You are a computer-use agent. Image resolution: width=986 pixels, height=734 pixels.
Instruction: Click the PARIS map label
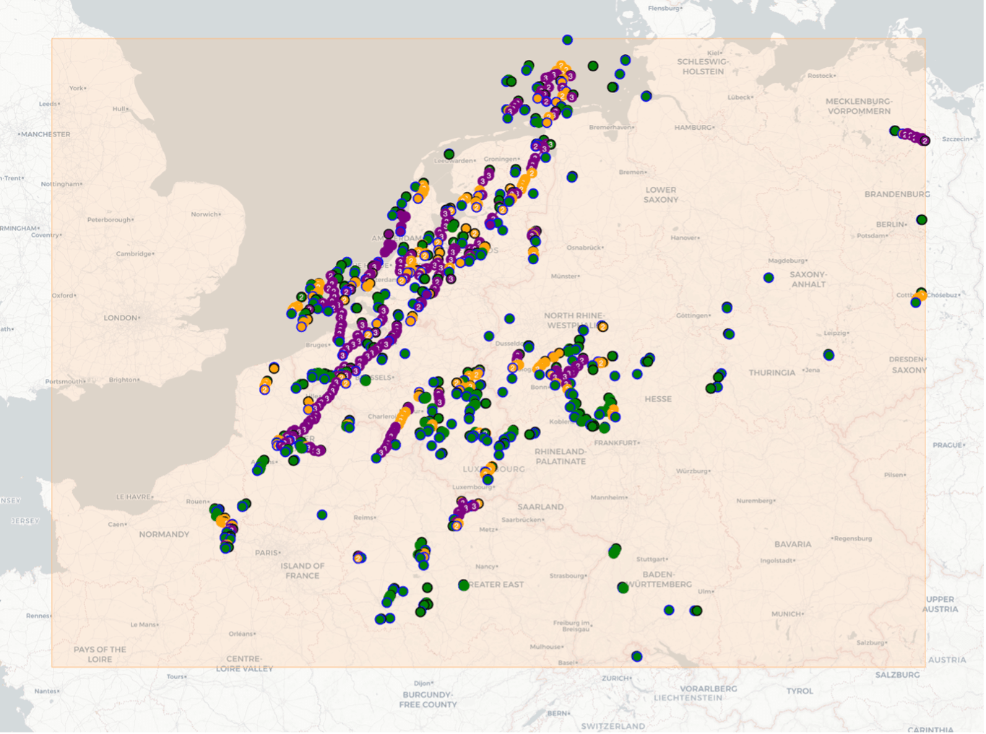(x=267, y=553)
